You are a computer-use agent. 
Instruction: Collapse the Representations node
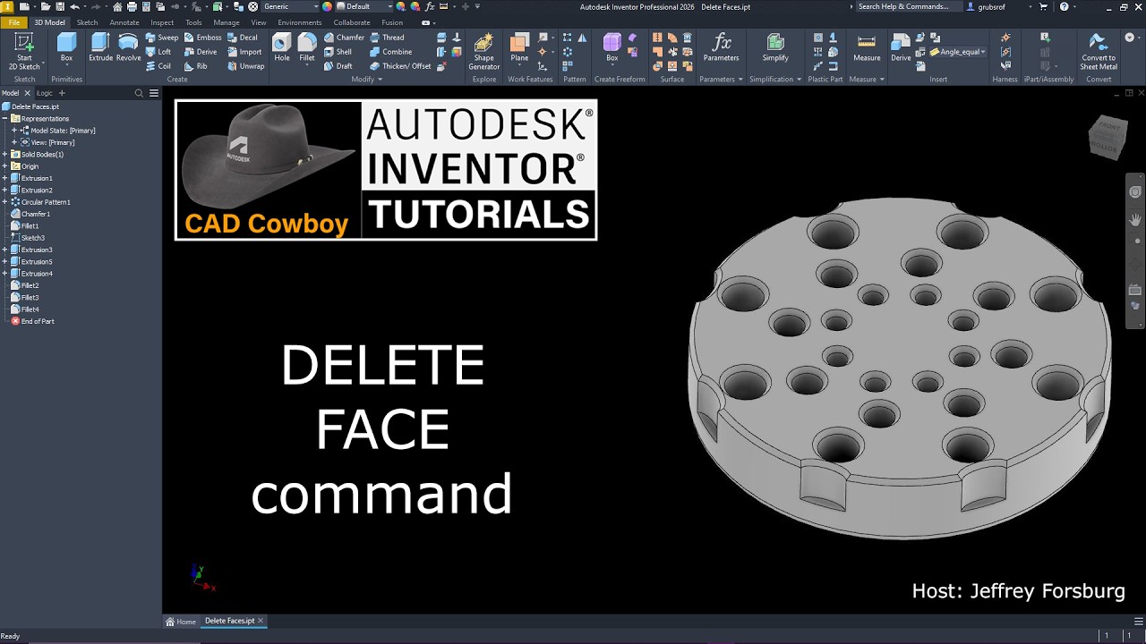coord(5,118)
